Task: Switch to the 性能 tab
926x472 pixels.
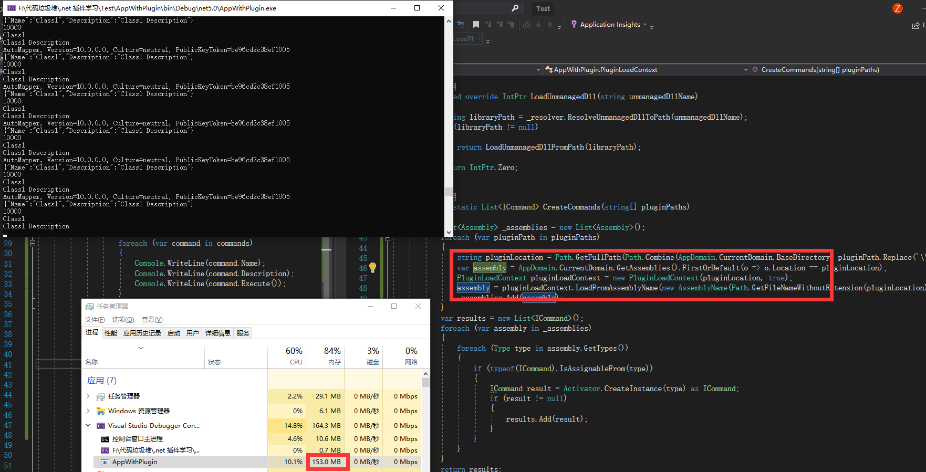Action: [x=111, y=333]
